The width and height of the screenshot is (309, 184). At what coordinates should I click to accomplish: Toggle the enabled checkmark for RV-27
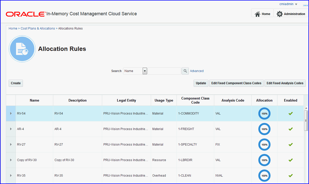[290, 145]
